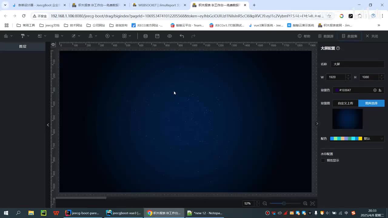Screen dimensions: 388x218
Task: Collapse the right config panel arrow
Action: 317,124
